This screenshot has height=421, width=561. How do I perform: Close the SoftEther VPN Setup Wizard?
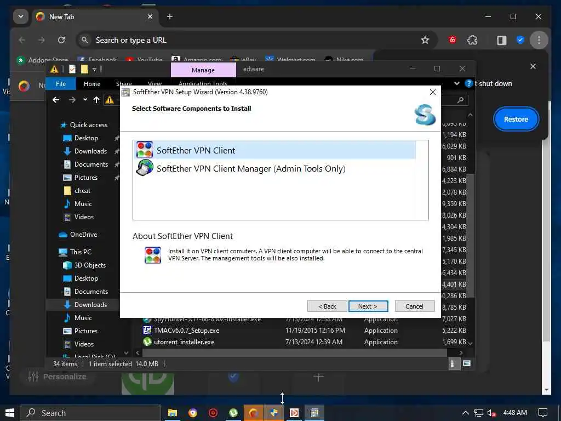click(x=433, y=92)
